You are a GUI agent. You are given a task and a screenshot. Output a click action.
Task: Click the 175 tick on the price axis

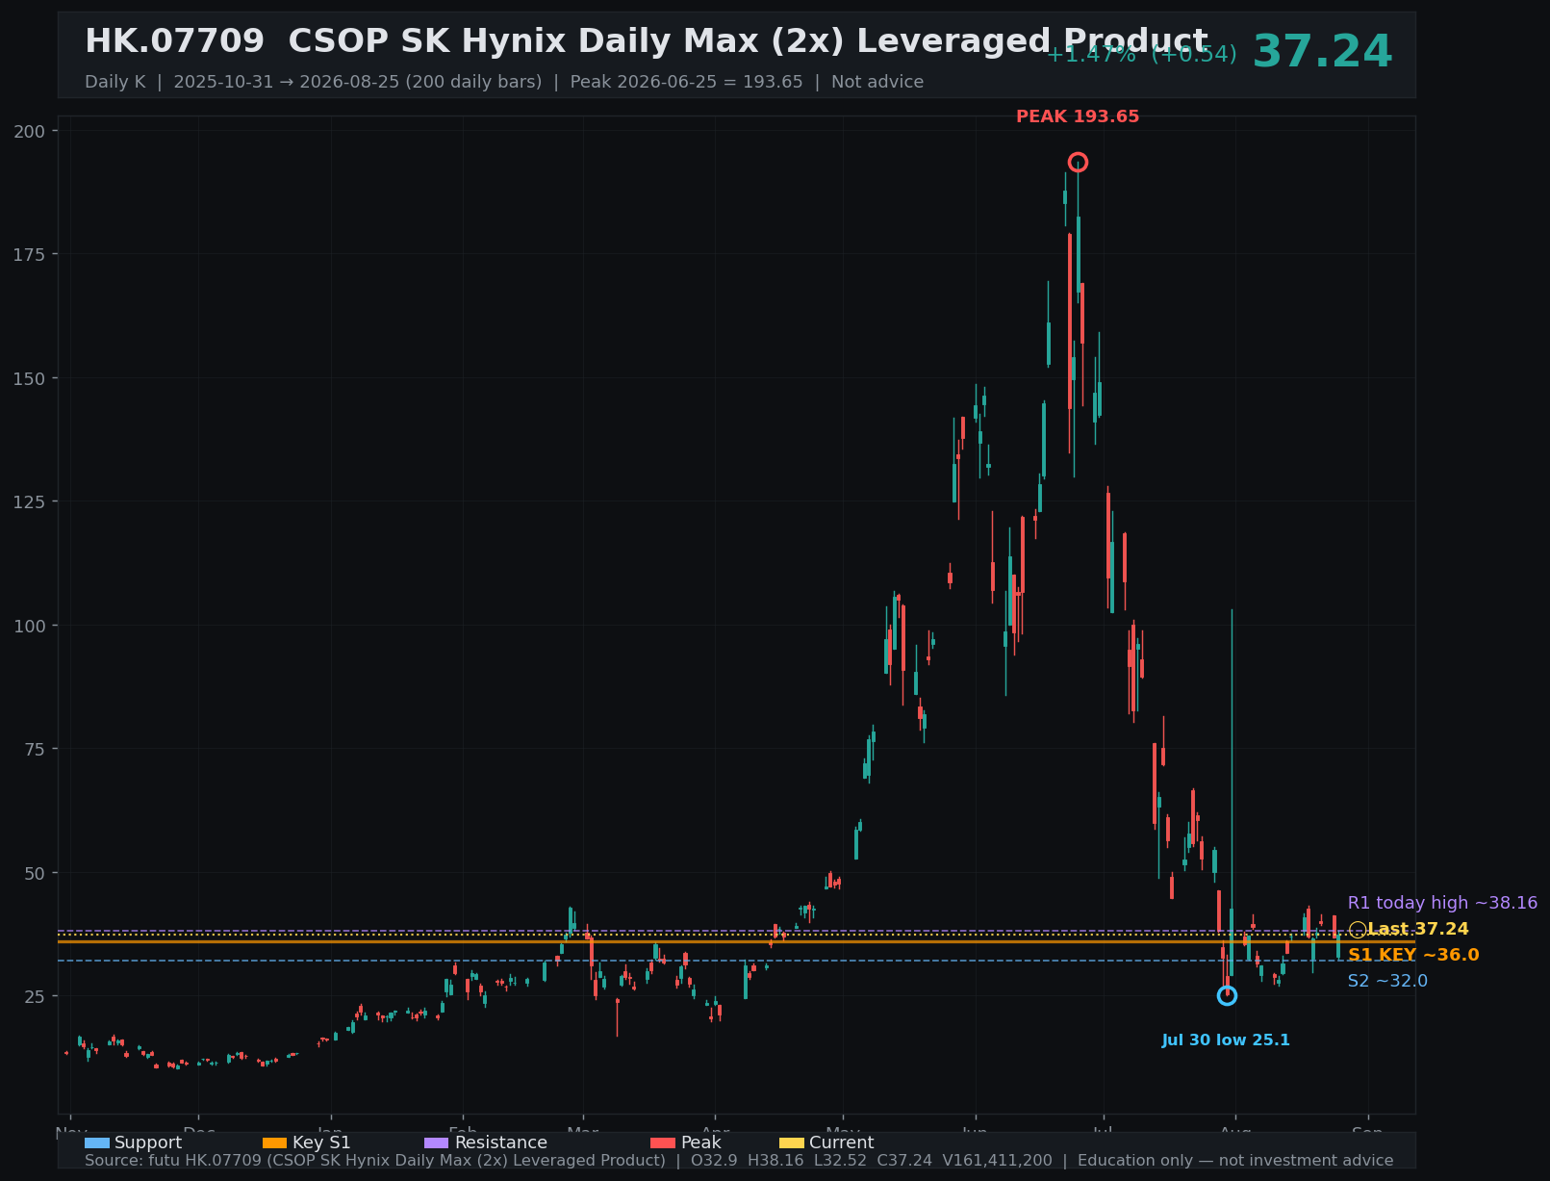click(31, 254)
